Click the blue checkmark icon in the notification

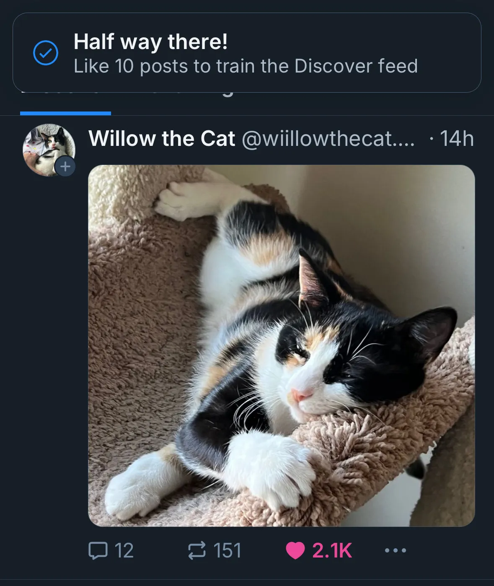(x=45, y=53)
